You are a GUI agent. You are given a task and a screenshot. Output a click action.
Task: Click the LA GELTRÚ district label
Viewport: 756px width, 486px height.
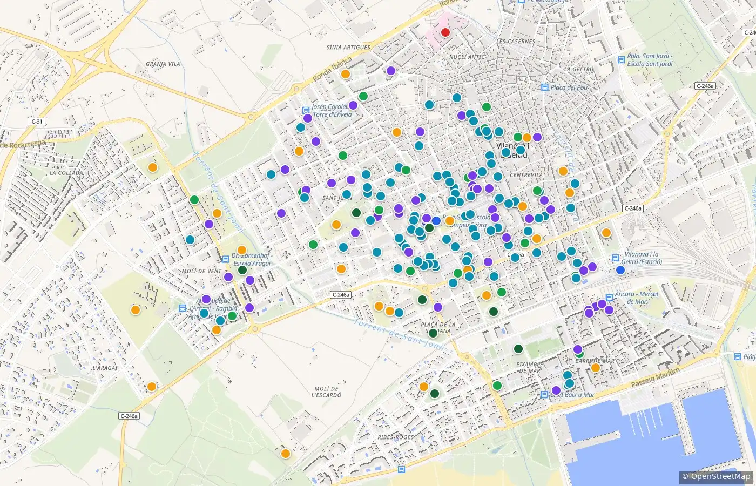[579, 70]
